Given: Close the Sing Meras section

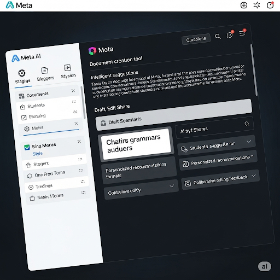Looking at the screenshot, I should (79, 142).
